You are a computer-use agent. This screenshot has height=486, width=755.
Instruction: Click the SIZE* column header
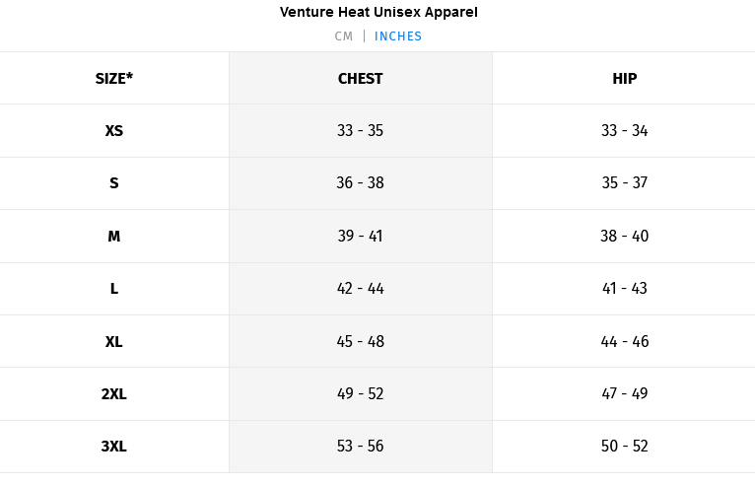(114, 79)
